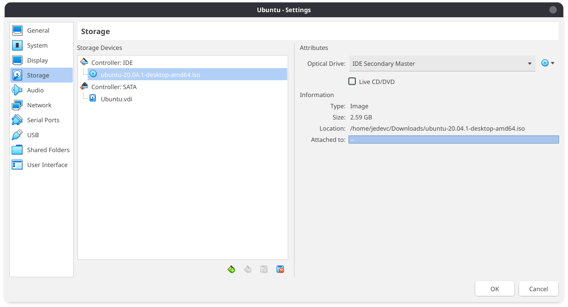This screenshot has width=568, height=307.
Task: Switch to the Display settings page
Action: coord(42,60)
